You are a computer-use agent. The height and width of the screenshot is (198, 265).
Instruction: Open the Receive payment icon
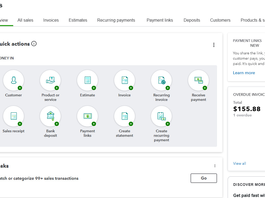pyautogui.click(x=198, y=80)
